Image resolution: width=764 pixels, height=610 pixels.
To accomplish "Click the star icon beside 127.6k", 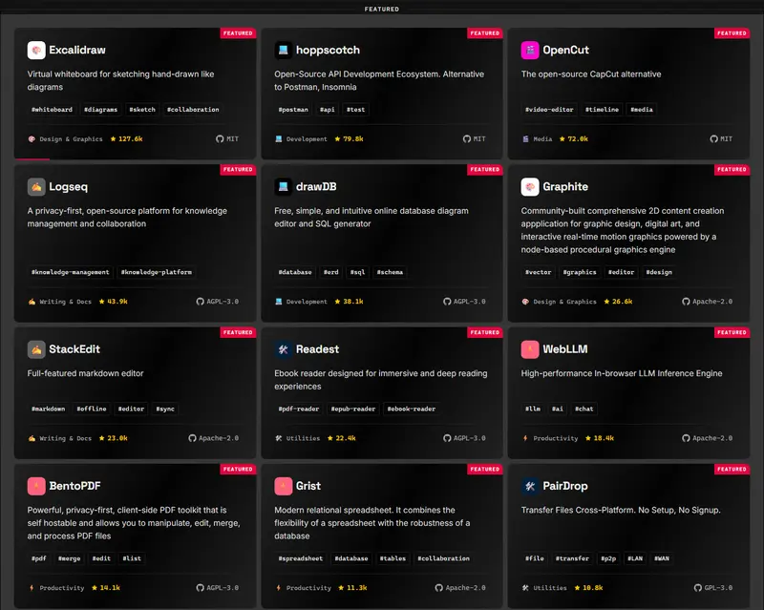I will click(x=113, y=138).
